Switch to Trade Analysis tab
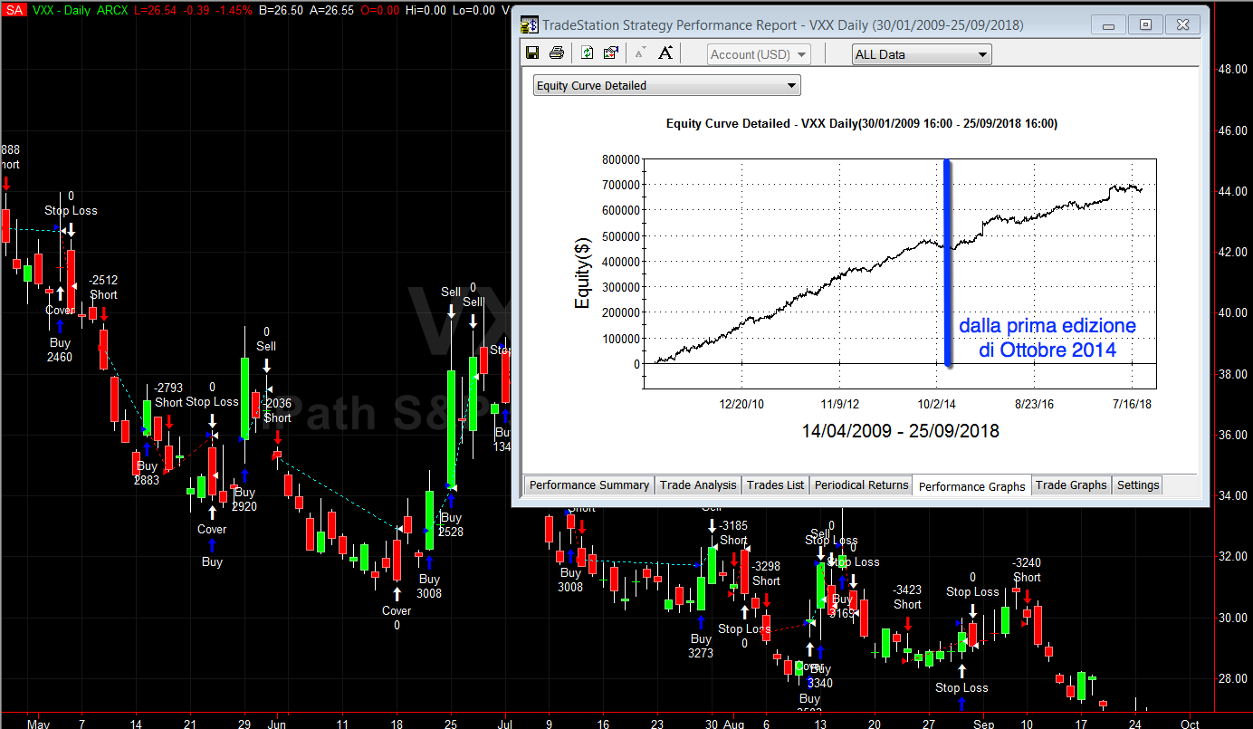 [698, 485]
